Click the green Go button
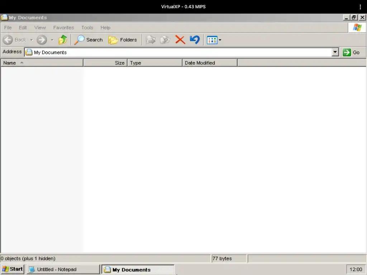Image resolution: width=367 pixels, height=275 pixels. click(351, 52)
